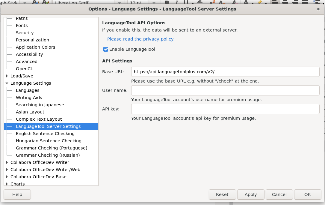Click the Reset button
The height and width of the screenshot is (205, 325).
[222, 194]
